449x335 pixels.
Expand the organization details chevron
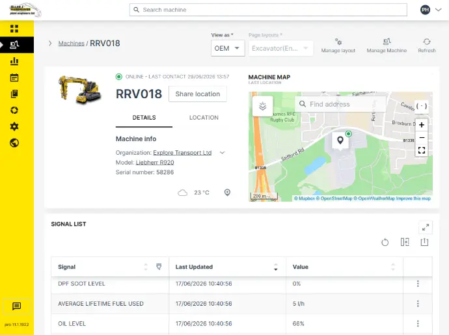(x=222, y=153)
